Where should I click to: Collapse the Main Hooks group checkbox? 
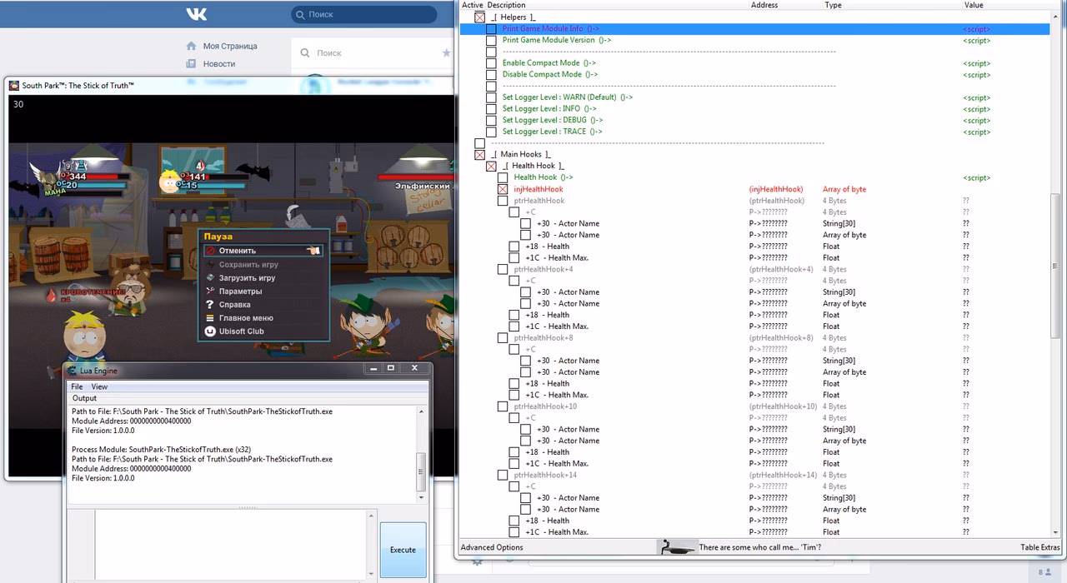click(479, 154)
